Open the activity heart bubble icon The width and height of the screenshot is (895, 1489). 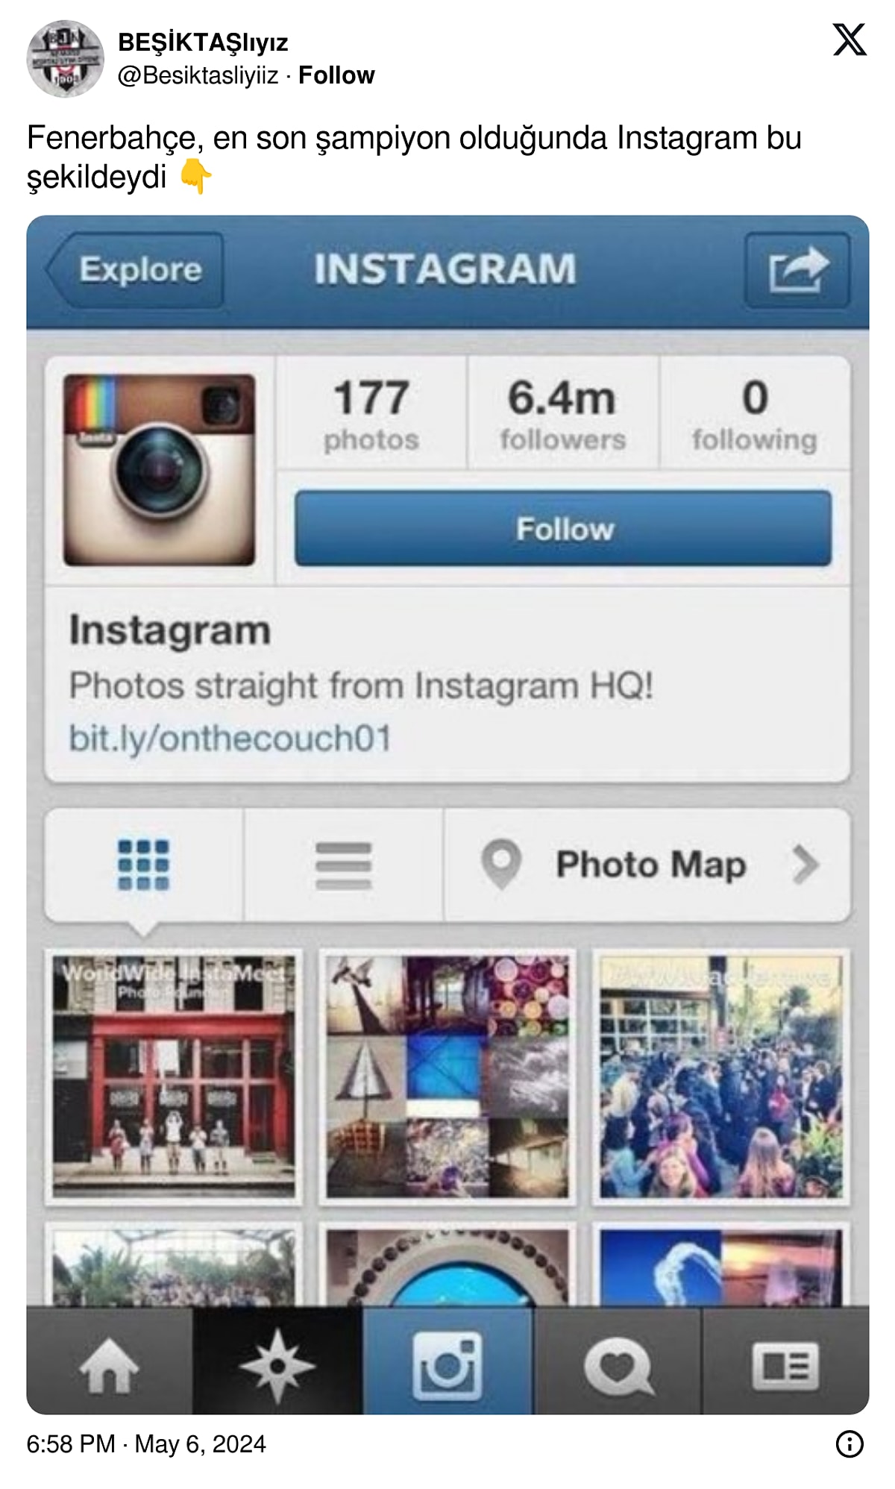tap(618, 1365)
